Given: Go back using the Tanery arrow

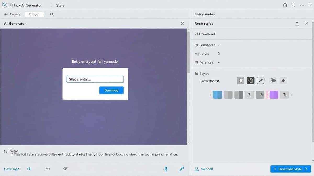Looking at the screenshot, I should (6, 14).
